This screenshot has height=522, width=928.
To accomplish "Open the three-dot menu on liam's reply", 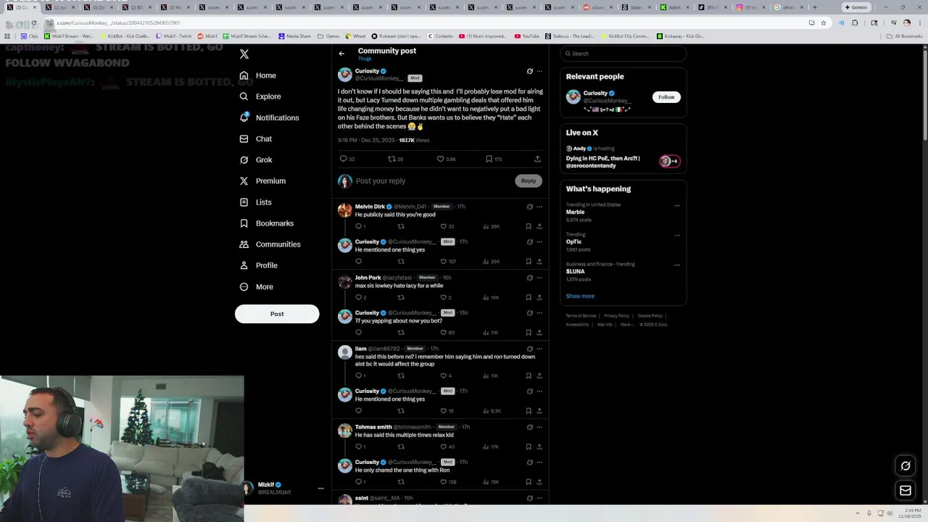I will (x=539, y=349).
